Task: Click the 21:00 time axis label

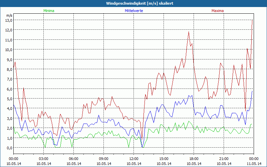Action: point(224,159)
